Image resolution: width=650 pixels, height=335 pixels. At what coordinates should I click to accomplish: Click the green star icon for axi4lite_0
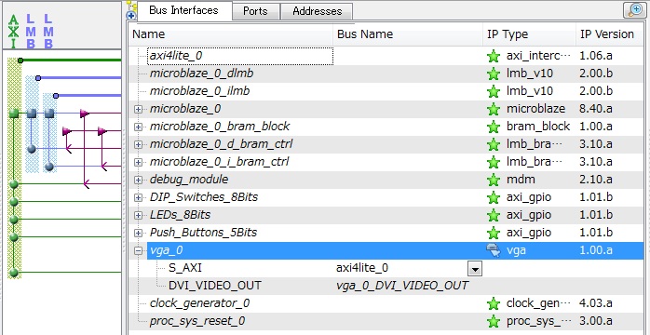[x=494, y=56]
